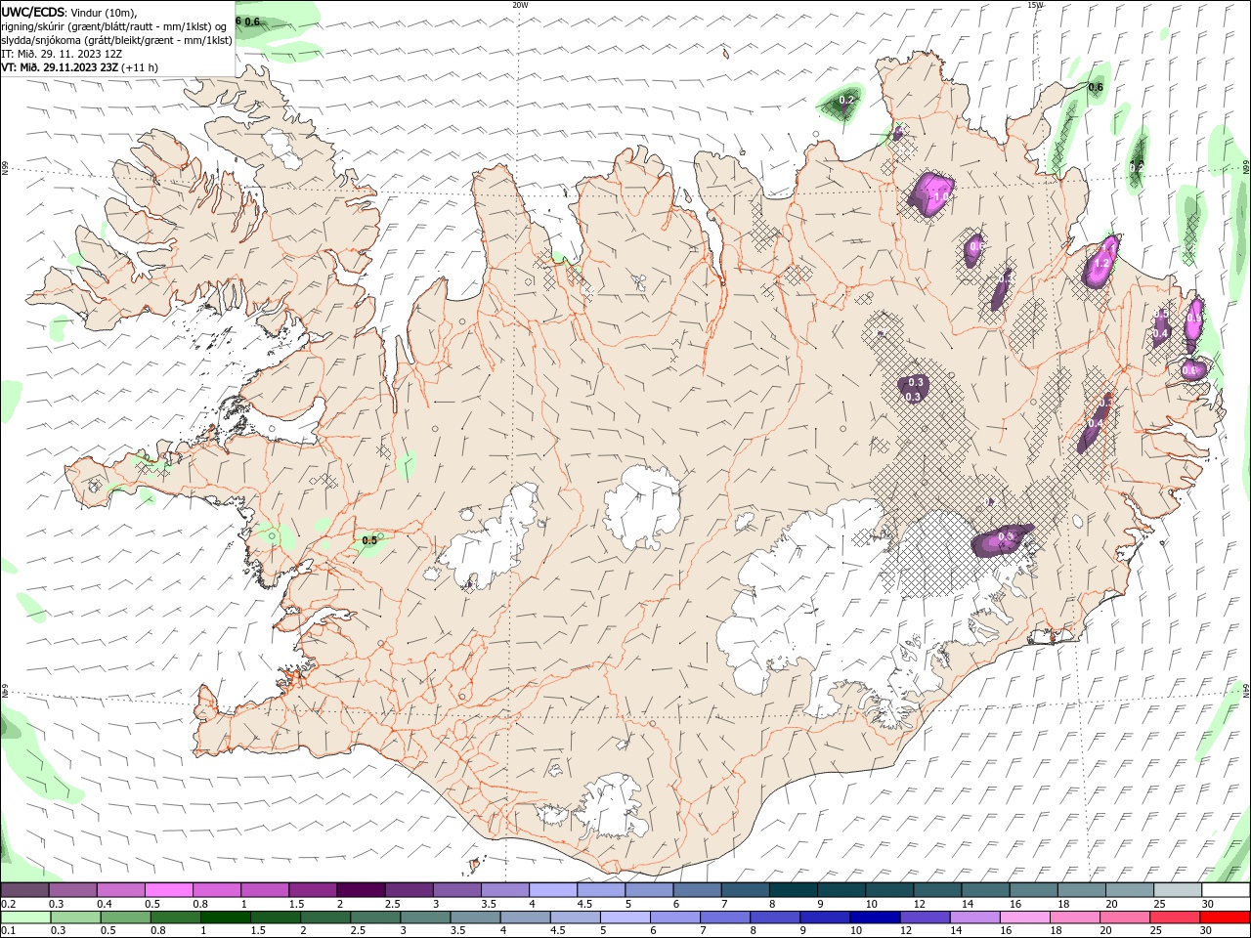Select the first upper-legend swatch labelled 0.2
The image size is (1251, 938).
click(24, 890)
